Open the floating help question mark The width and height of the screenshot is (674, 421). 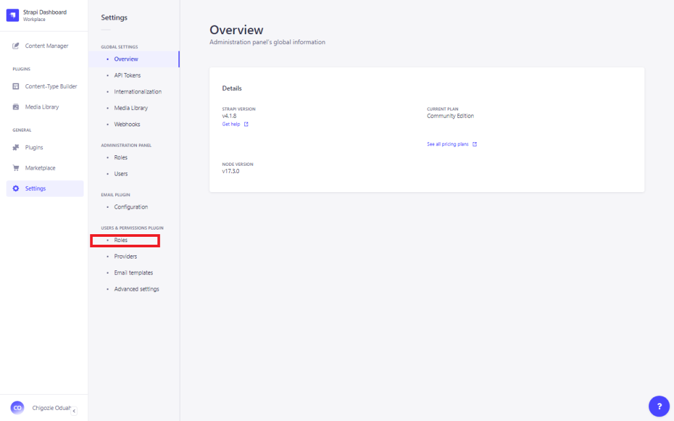point(659,406)
